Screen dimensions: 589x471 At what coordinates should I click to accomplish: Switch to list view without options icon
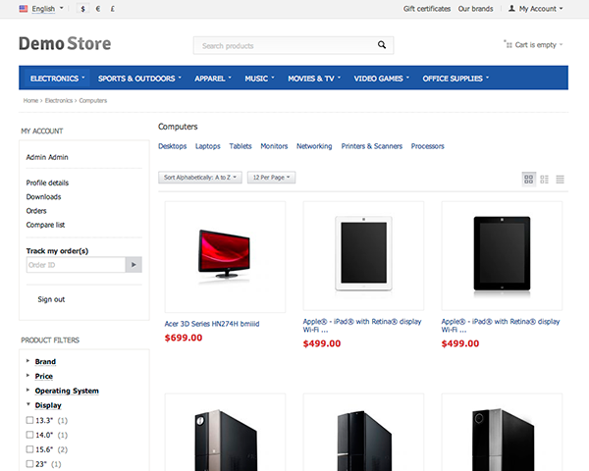pyautogui.click(x=544, y=180)
